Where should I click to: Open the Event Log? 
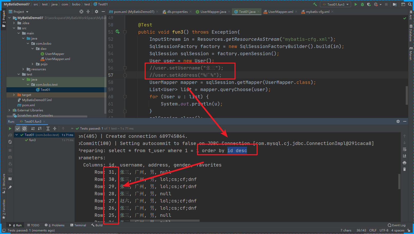[x=397, y=225]
